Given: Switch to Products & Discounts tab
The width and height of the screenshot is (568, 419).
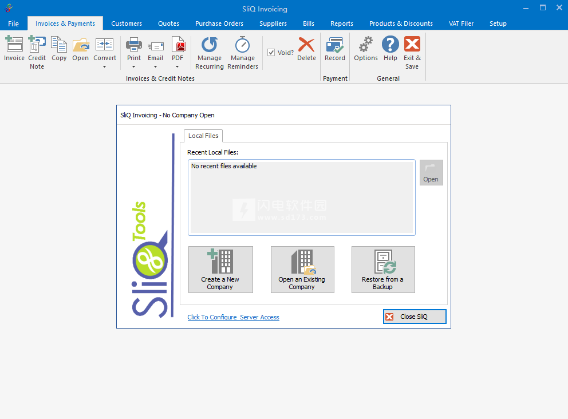Looking at the screenshot, I should point(401,23).
